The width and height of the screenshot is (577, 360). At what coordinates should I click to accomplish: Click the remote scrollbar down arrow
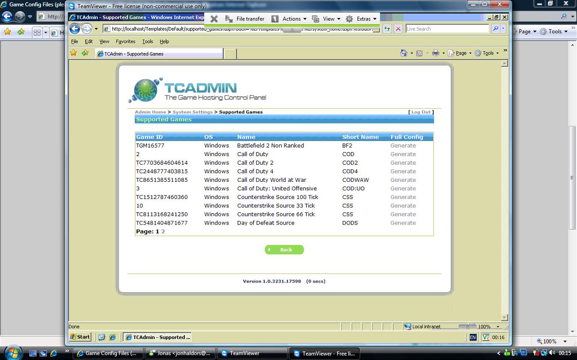coord(504,317)
